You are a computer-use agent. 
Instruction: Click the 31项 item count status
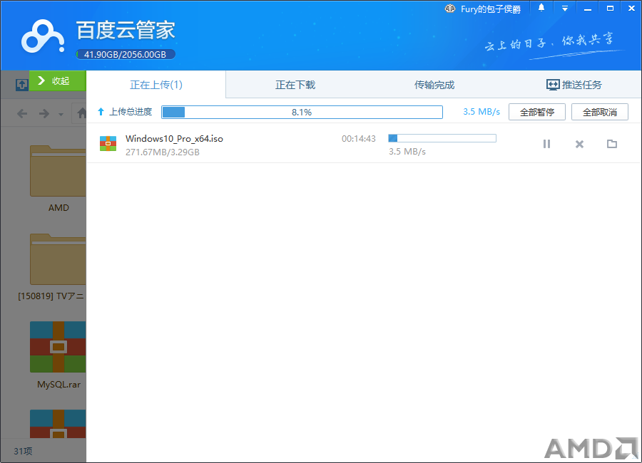click(23, 451)
